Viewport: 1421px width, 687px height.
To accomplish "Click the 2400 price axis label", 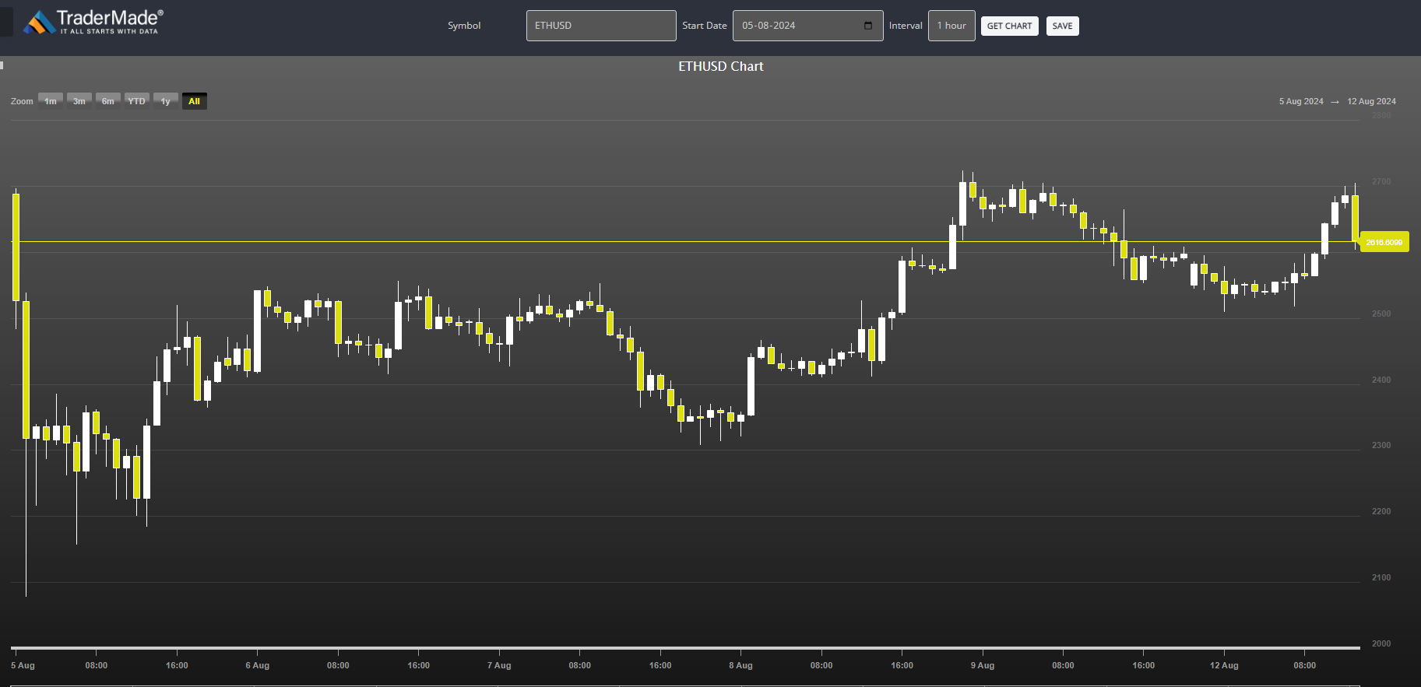I will pyautogui.click(x=1381, y=380).
